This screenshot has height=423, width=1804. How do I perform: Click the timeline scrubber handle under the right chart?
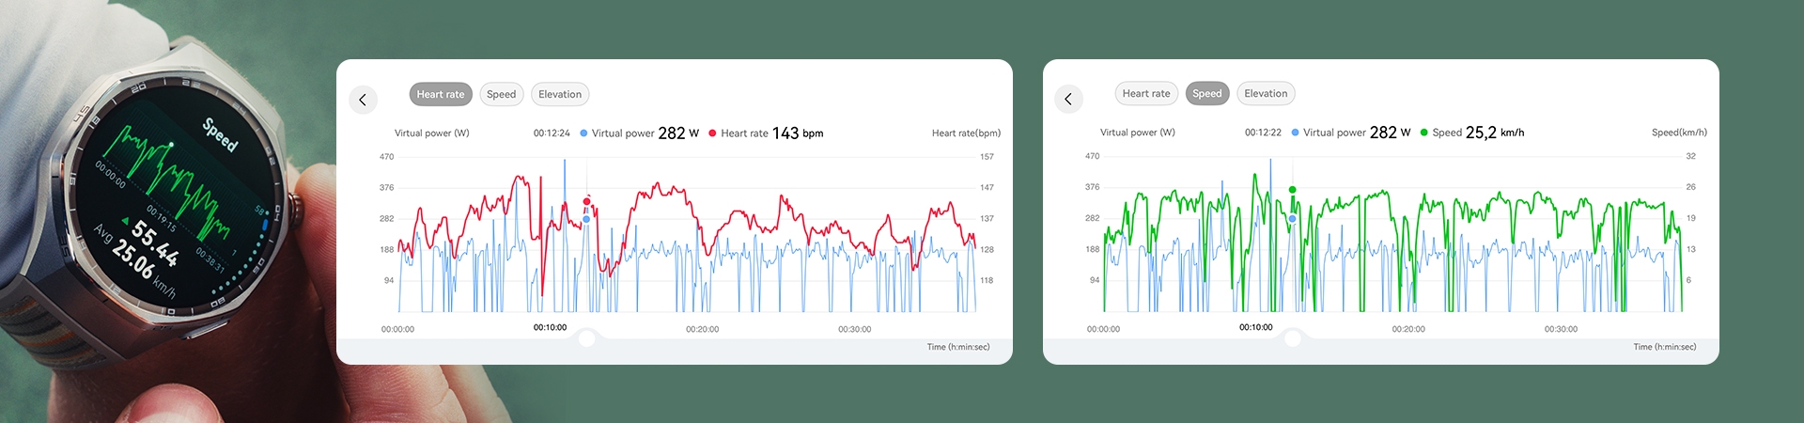click(1293, 338)
